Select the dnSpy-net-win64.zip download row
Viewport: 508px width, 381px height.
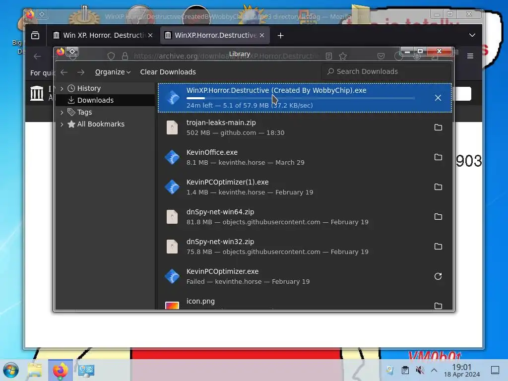[305, 217]
